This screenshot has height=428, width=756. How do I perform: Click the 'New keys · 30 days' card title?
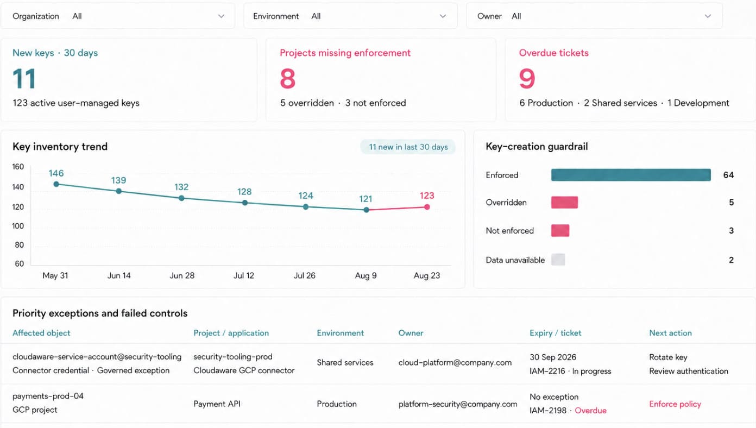[x=55, y=53]
